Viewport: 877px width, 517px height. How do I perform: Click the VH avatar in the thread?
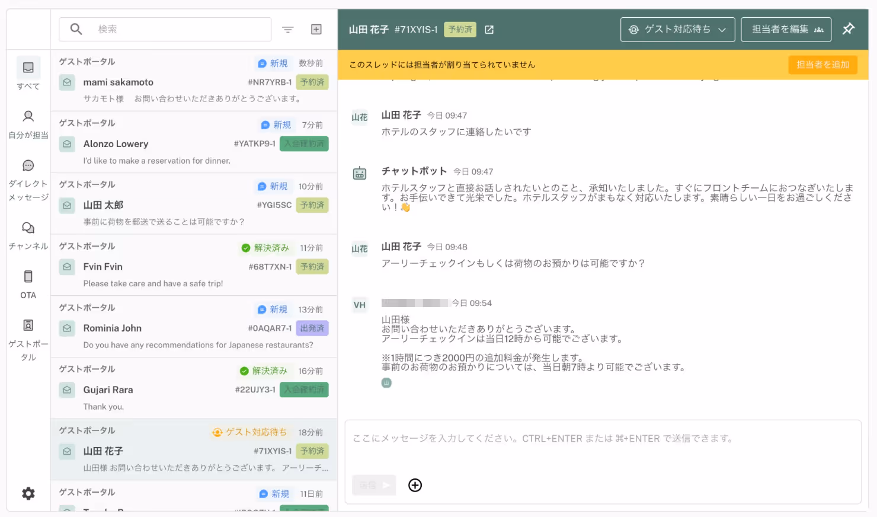[x=360, y=305]
